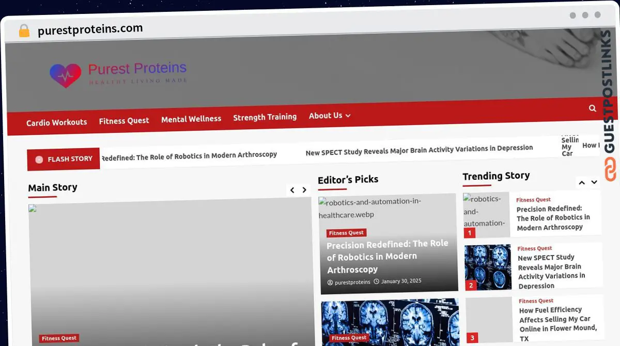Viewport: 620px width, 346px height.
Task: Click the purestproteins author link
Action: click(x=352, y=281)
